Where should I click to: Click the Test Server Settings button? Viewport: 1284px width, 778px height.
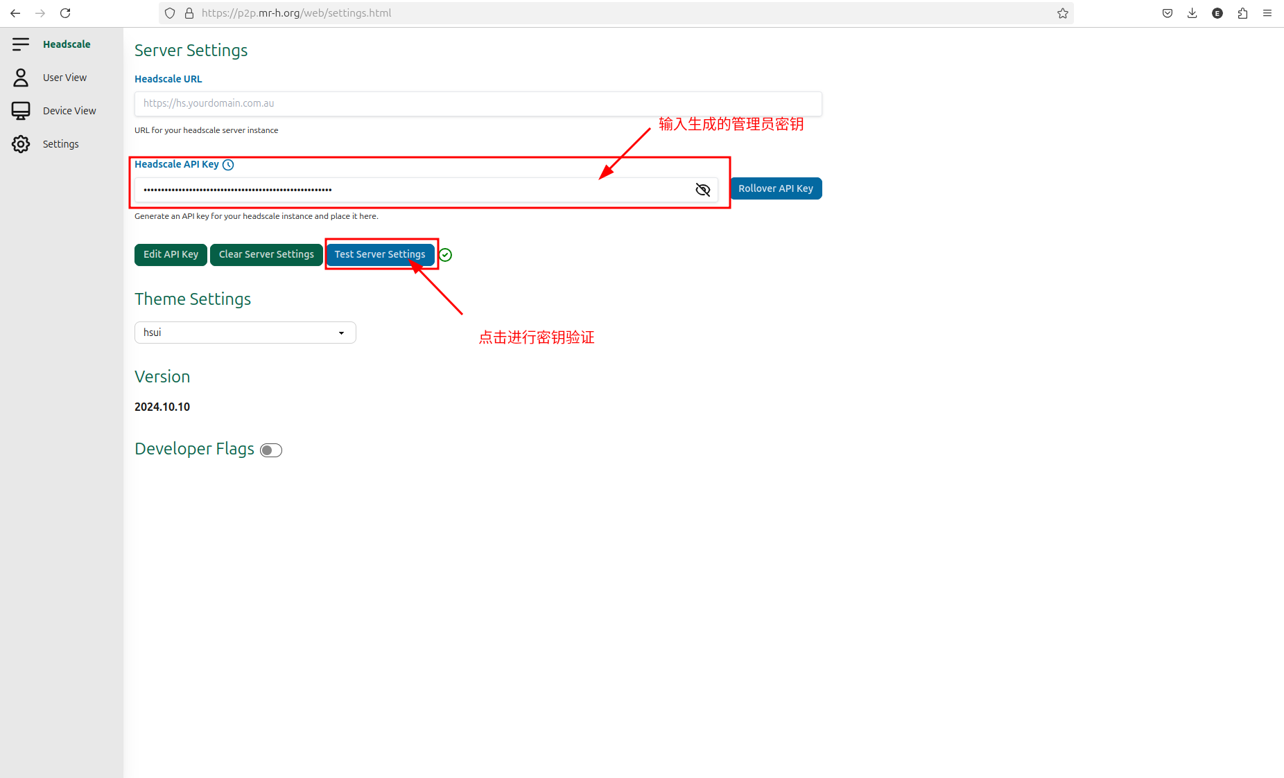(x=380, y=254)
